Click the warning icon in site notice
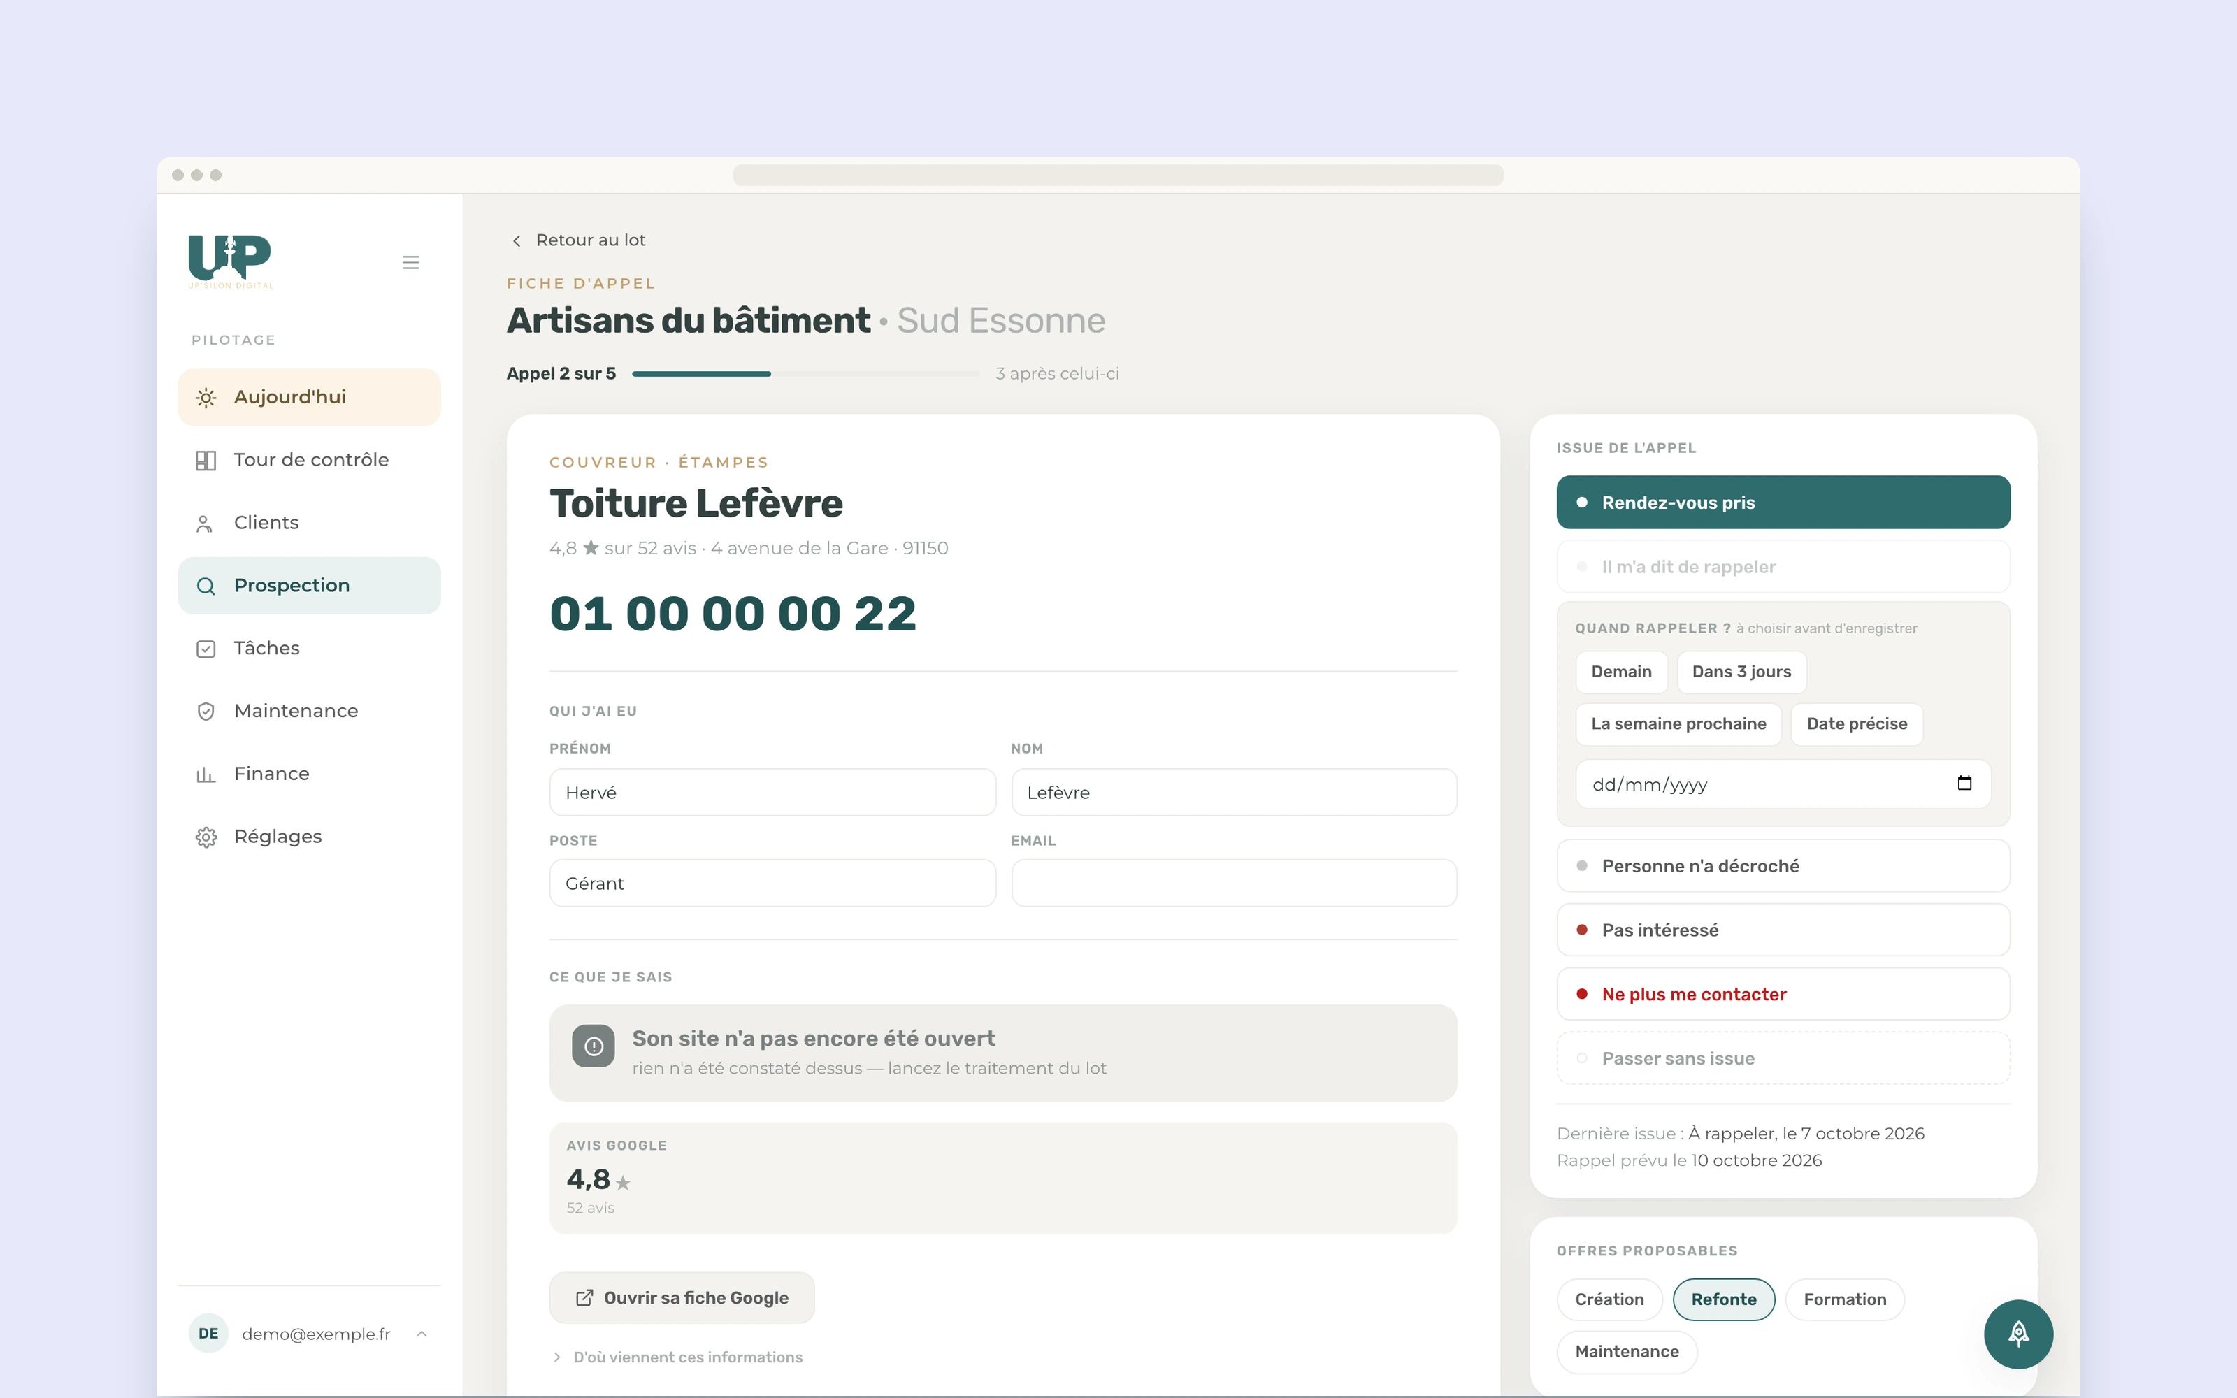Viewport: 2237px width, 1398px height. (594, 1046)
